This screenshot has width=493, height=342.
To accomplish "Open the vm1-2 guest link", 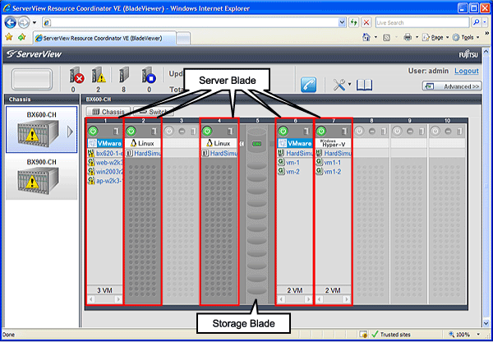I will click(333, 172).
